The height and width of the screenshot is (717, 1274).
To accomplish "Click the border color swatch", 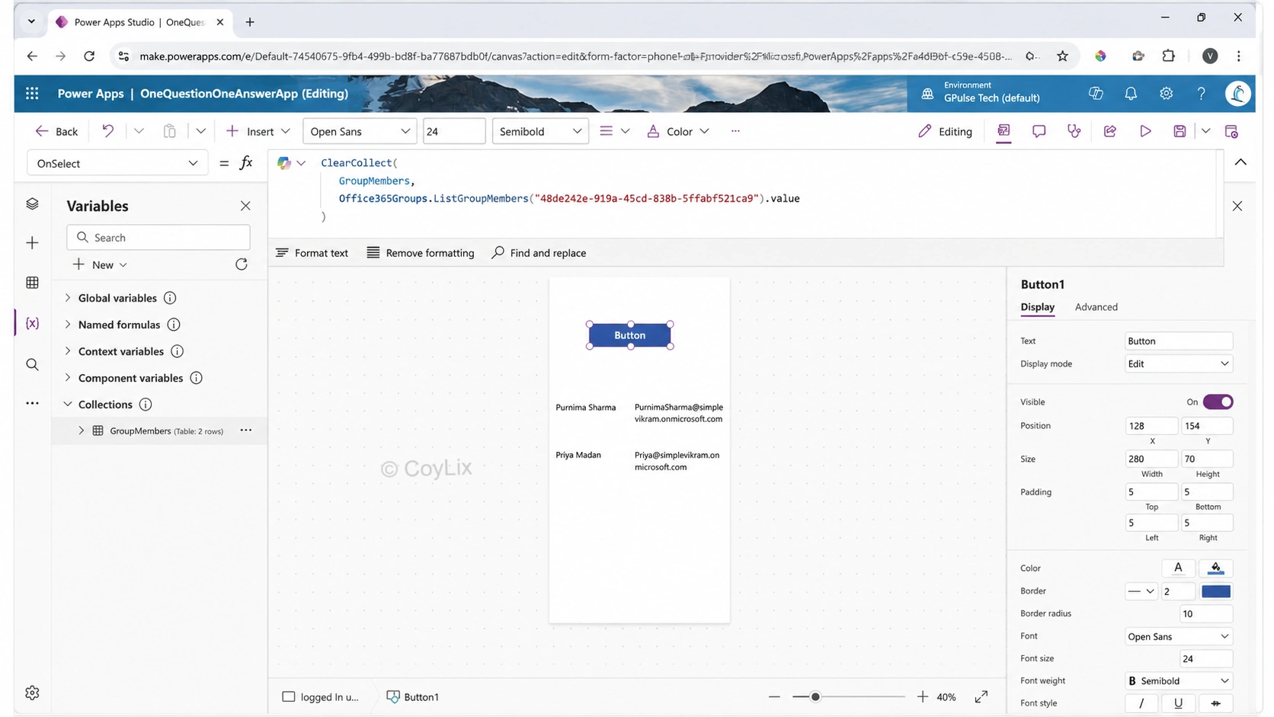I will click(1216, 591).
